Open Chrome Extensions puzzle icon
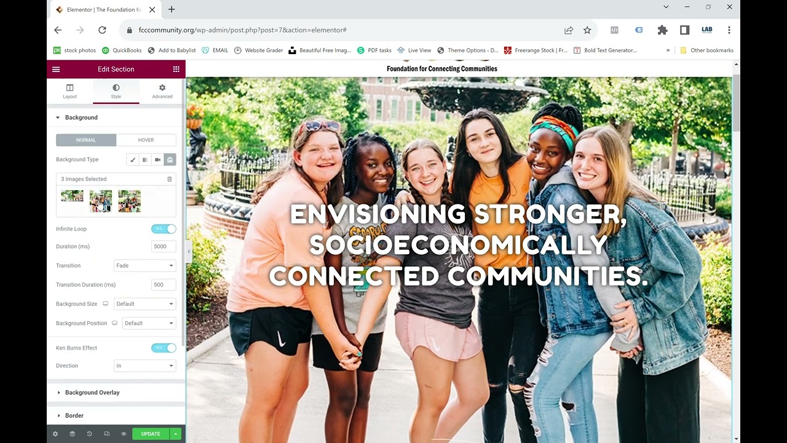This screenshot has height=443, width=787. 662,30
